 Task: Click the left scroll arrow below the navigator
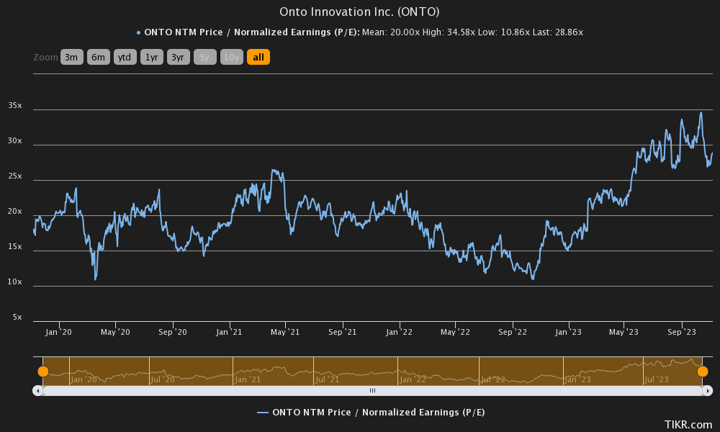(x=37, y=390)
